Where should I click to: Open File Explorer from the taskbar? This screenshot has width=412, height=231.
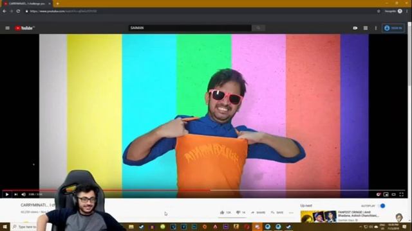(x=131, y=227)
